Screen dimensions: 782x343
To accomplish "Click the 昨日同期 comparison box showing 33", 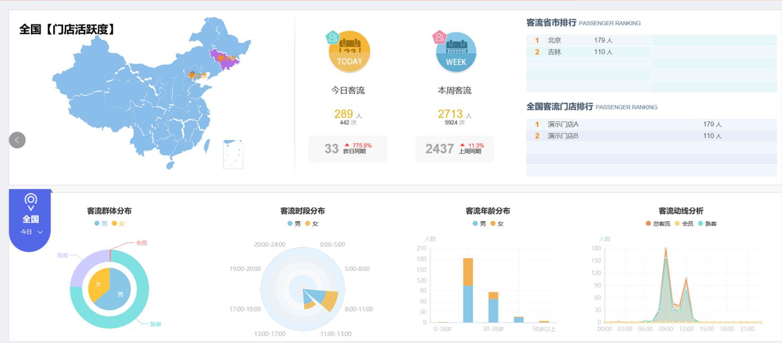I will pos(348,149).
